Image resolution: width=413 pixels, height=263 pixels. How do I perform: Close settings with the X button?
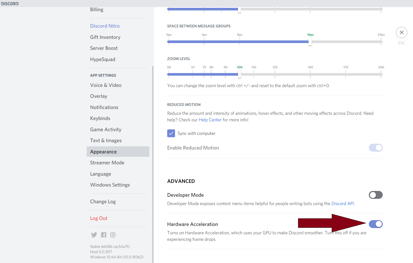[x=402, y=32]
